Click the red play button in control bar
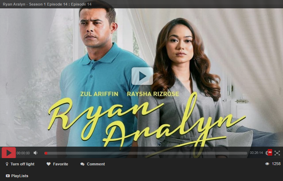Image resolution: width=283 pixels, height=181 pixels. (x=9, y=153)
